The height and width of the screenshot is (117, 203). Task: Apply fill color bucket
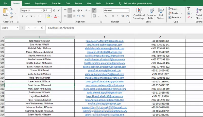[x=48, y=16]
